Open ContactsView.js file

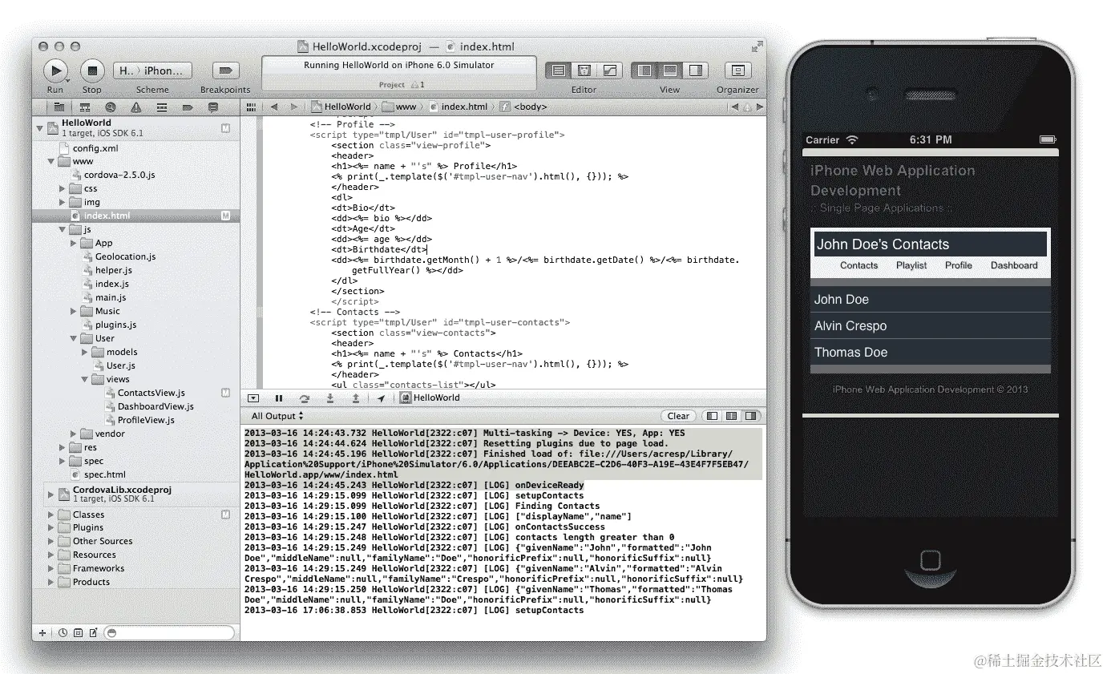[144, 393]
